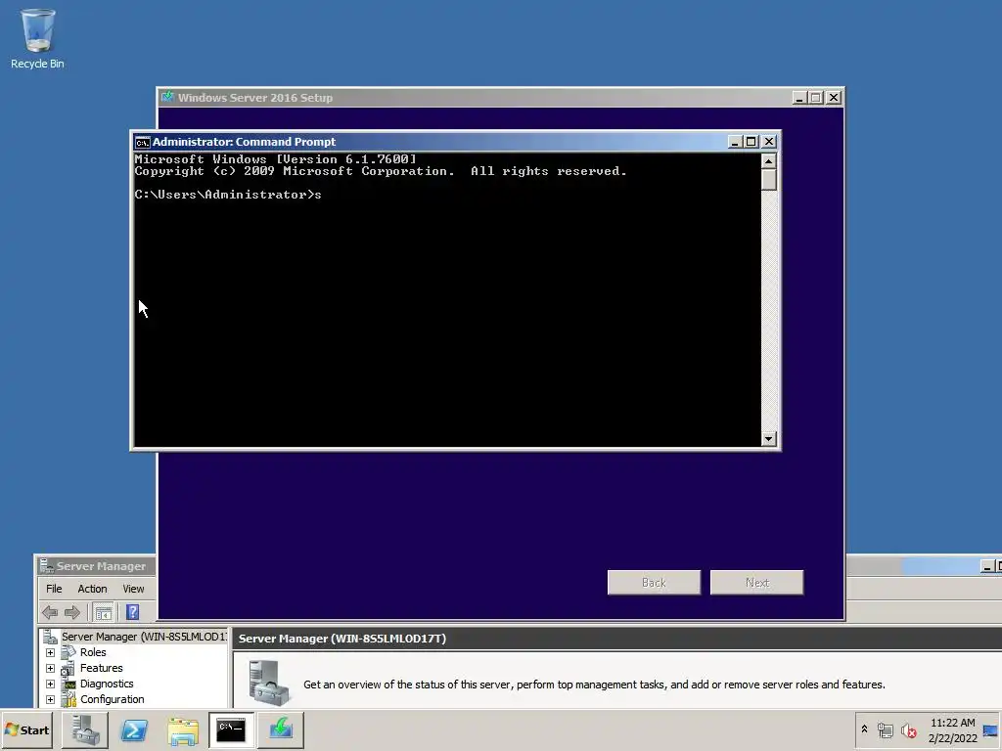
Task: Click the Command Prompt scrollbar down arrow
Action: [x=769, y=439]
